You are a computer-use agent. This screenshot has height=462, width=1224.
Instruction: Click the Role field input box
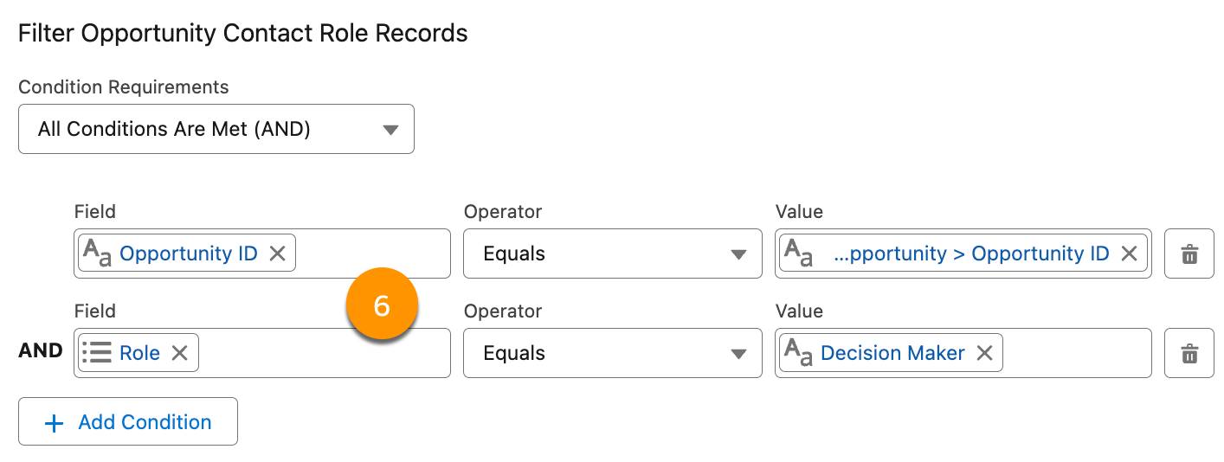click(261, 353)
